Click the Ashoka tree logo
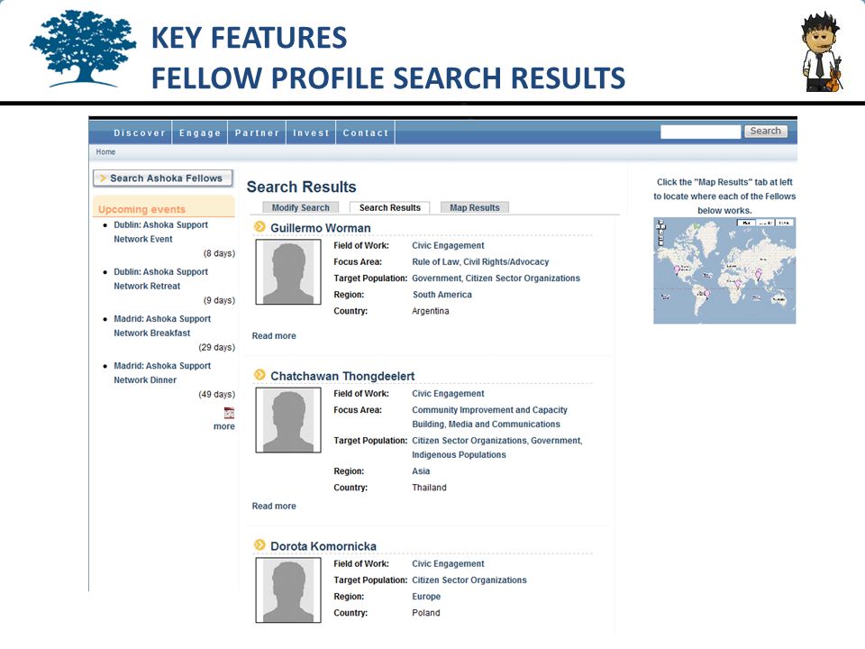The image size is (865, 649). click(83, 49)
